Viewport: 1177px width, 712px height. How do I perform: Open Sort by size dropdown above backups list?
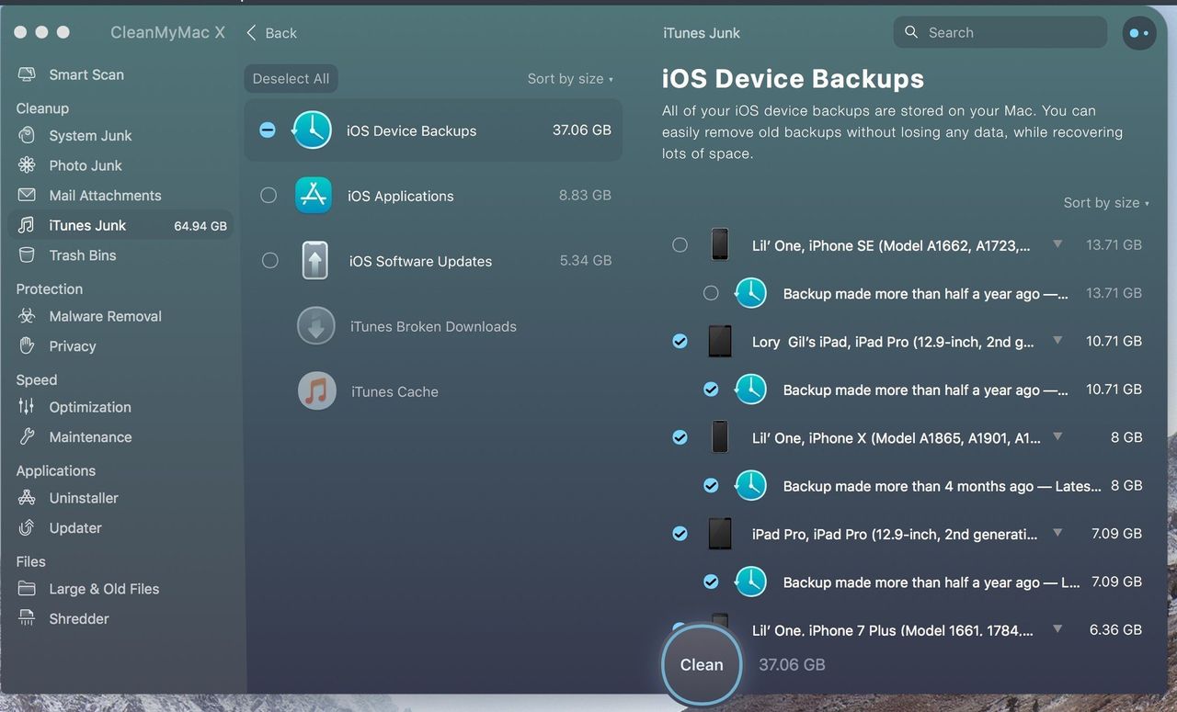point(1106,203)
